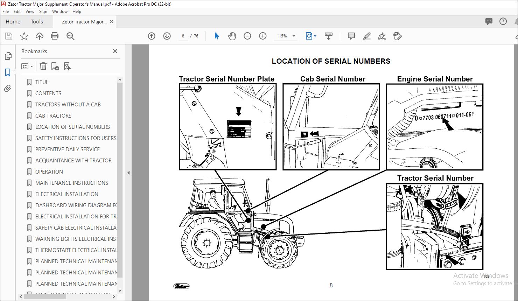Open CAB TRACTORS bookmark
Viewport: 518px width, 301px height.
pyautogui.click(x=53, y=115)
